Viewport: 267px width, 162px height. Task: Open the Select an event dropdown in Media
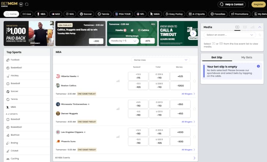(230, 35)
